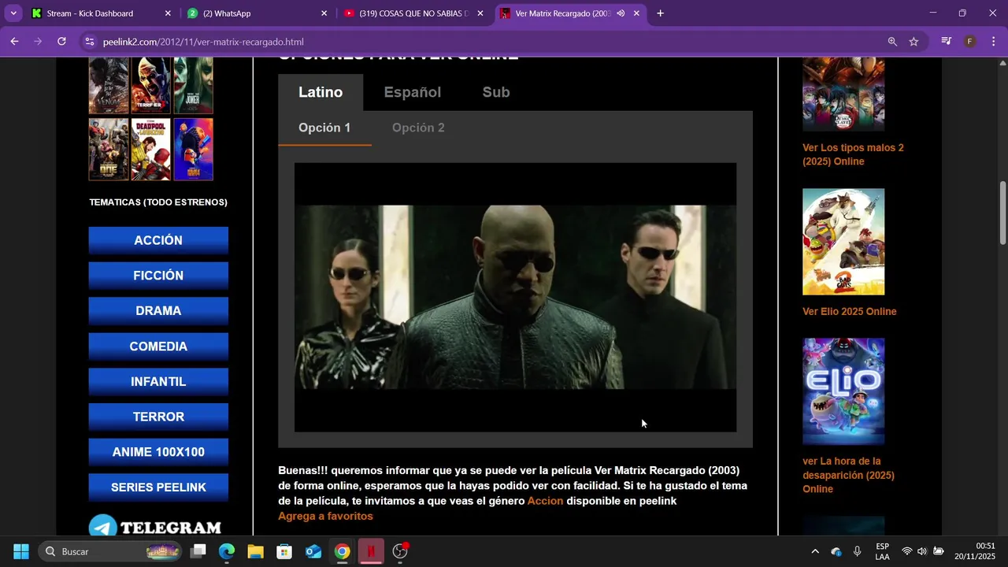The image size is (1008, 567).
Task: Open the COMEDIA category
Action: click(x=158, y=346)
